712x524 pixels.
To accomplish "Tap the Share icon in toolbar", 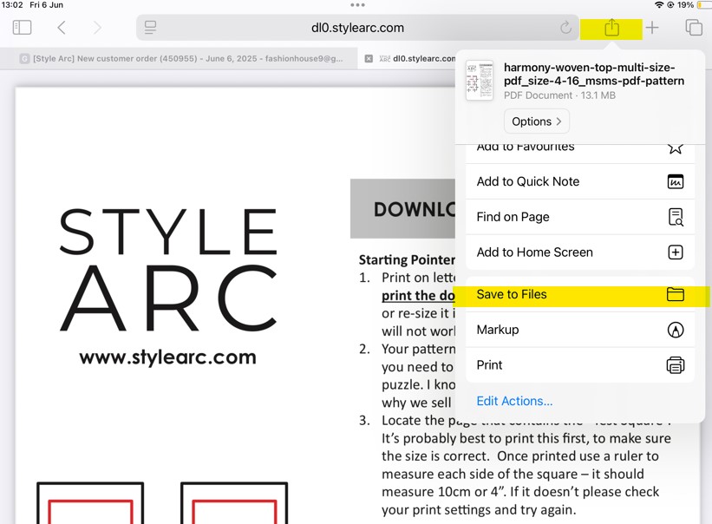I will coord(611,28).
